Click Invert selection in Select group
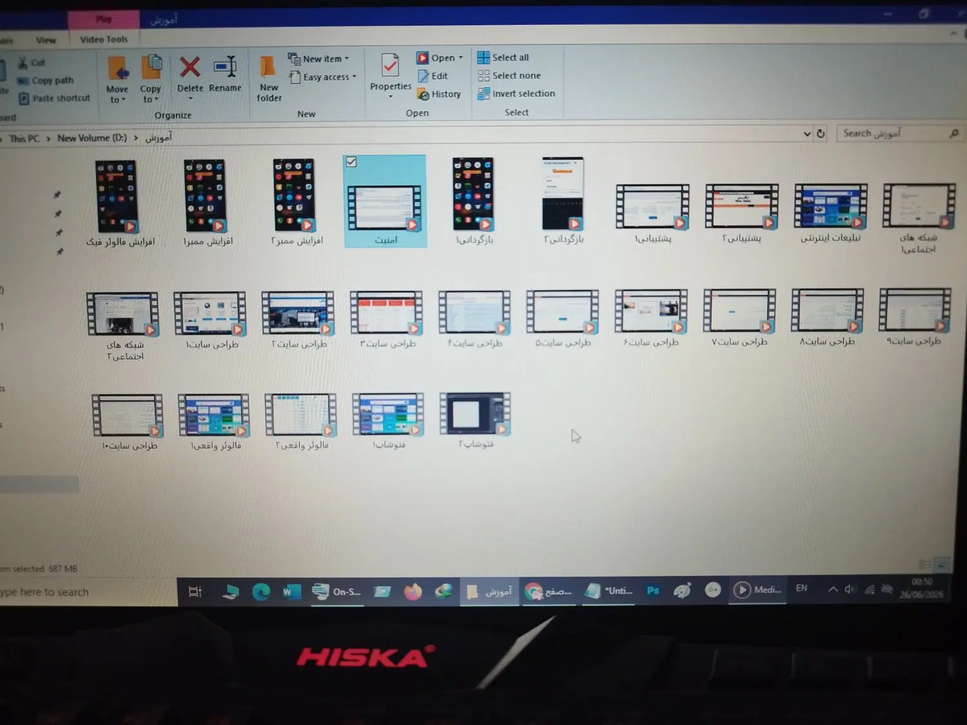This screenshot has width=967, height=725. click(516, 93)
